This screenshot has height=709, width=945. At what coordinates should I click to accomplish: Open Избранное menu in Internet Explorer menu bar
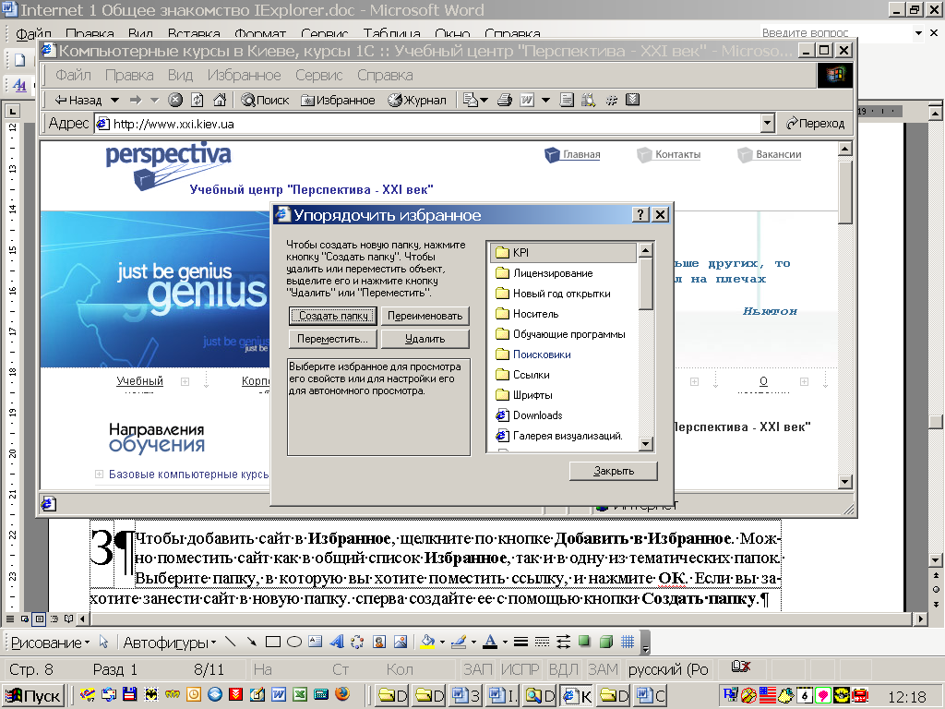244,76
